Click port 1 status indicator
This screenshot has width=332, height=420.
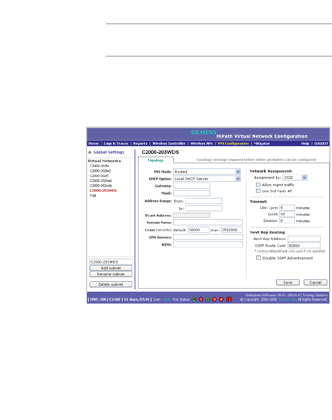pyautogui.click(x=201, y=299)
